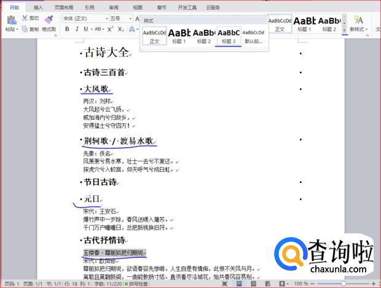Screen dimensions: 381x288
Task: Switch to the 开发工具 tab
Action: pyautogui.click(x=187, y=7)
